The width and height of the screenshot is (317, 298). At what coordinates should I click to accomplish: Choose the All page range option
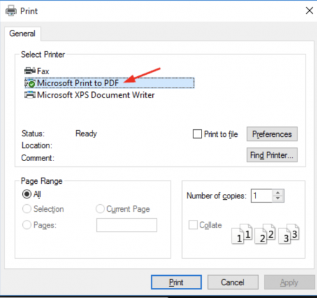(27, 194)
